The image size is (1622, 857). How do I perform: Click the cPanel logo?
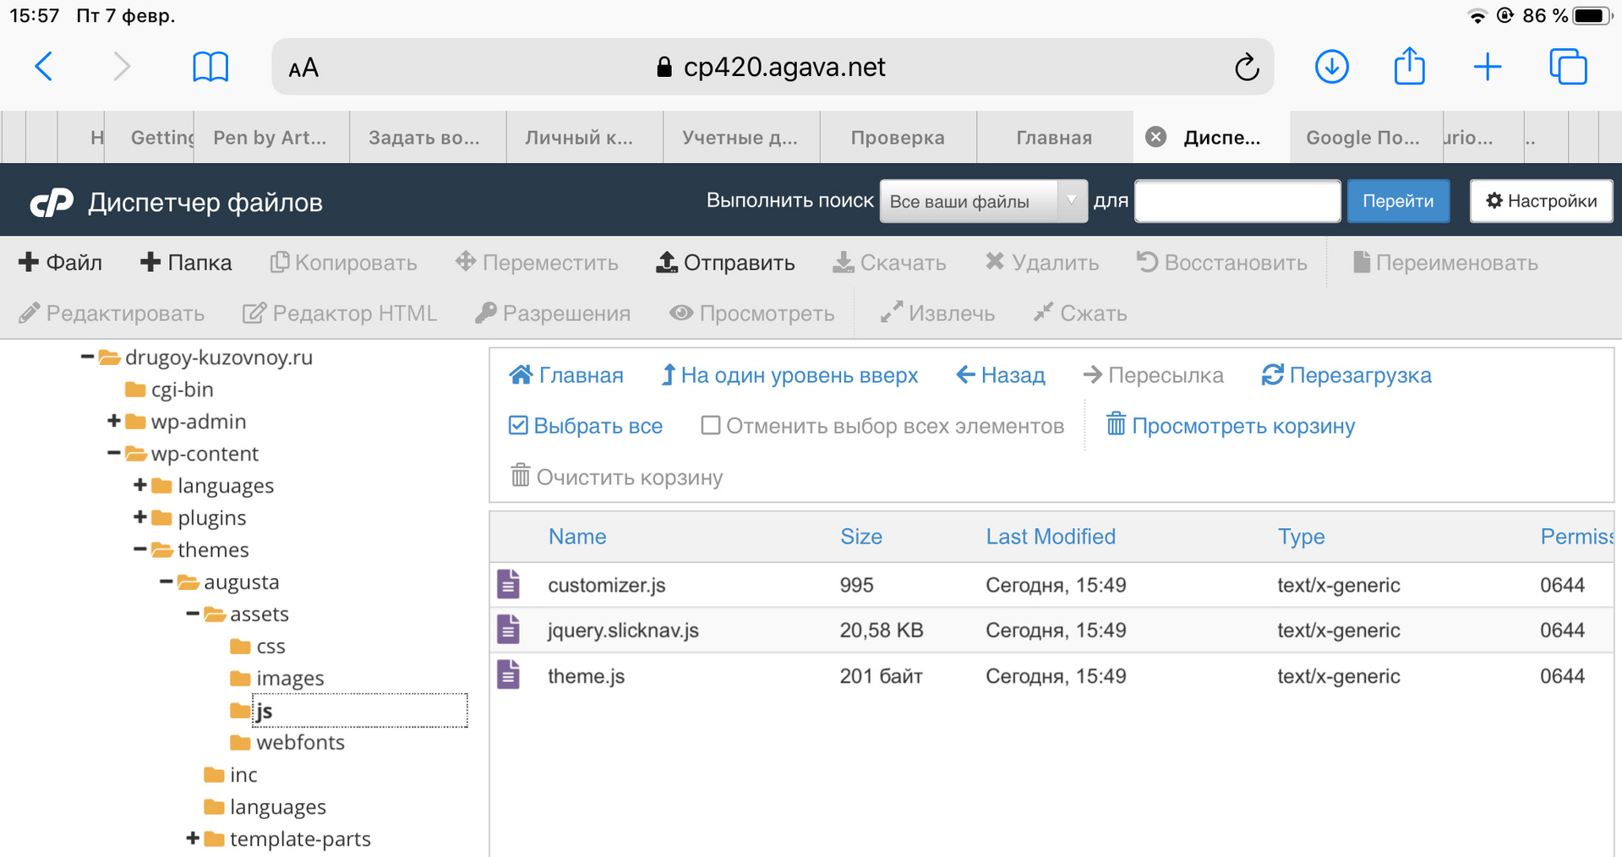(52, 203)
